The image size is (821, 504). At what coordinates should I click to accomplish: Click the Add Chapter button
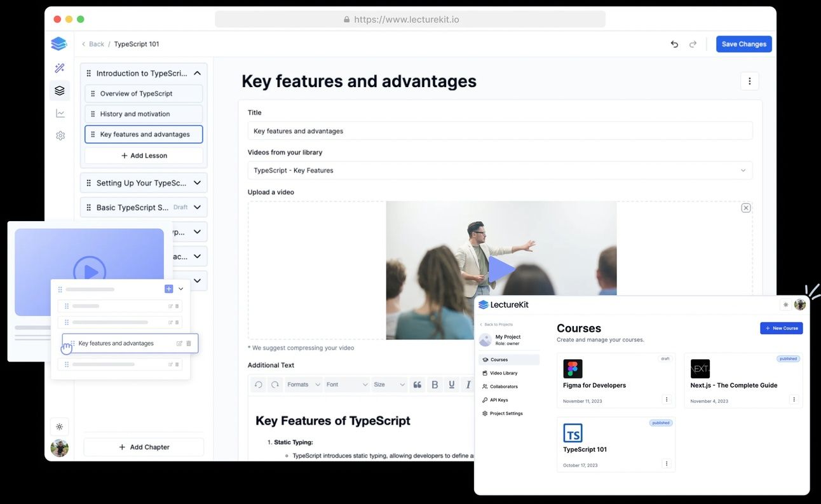point(144,447)
